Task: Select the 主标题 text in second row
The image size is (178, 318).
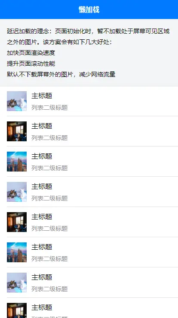Action: [x=42, y=126]
